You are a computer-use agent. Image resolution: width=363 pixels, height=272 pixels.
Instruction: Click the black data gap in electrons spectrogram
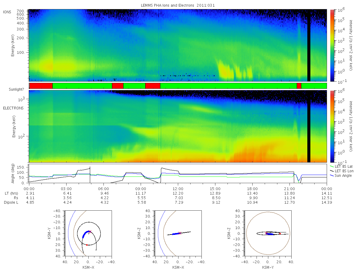tap(309, 126)
